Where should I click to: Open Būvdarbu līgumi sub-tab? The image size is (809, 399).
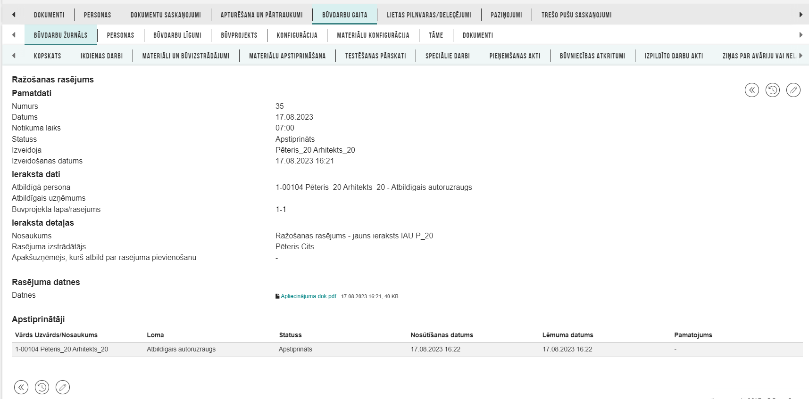pos(177,35)
